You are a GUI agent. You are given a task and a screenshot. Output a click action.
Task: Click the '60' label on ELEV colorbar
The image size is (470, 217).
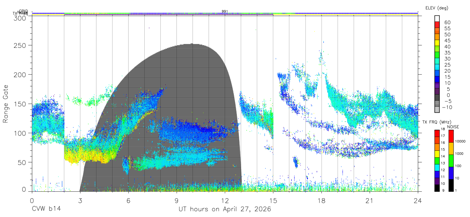[447, 22]
